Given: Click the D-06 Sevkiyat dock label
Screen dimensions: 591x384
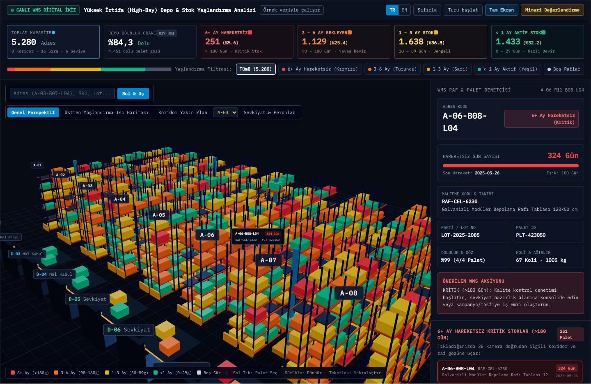Looking at the screenshot, I should 128,329.
